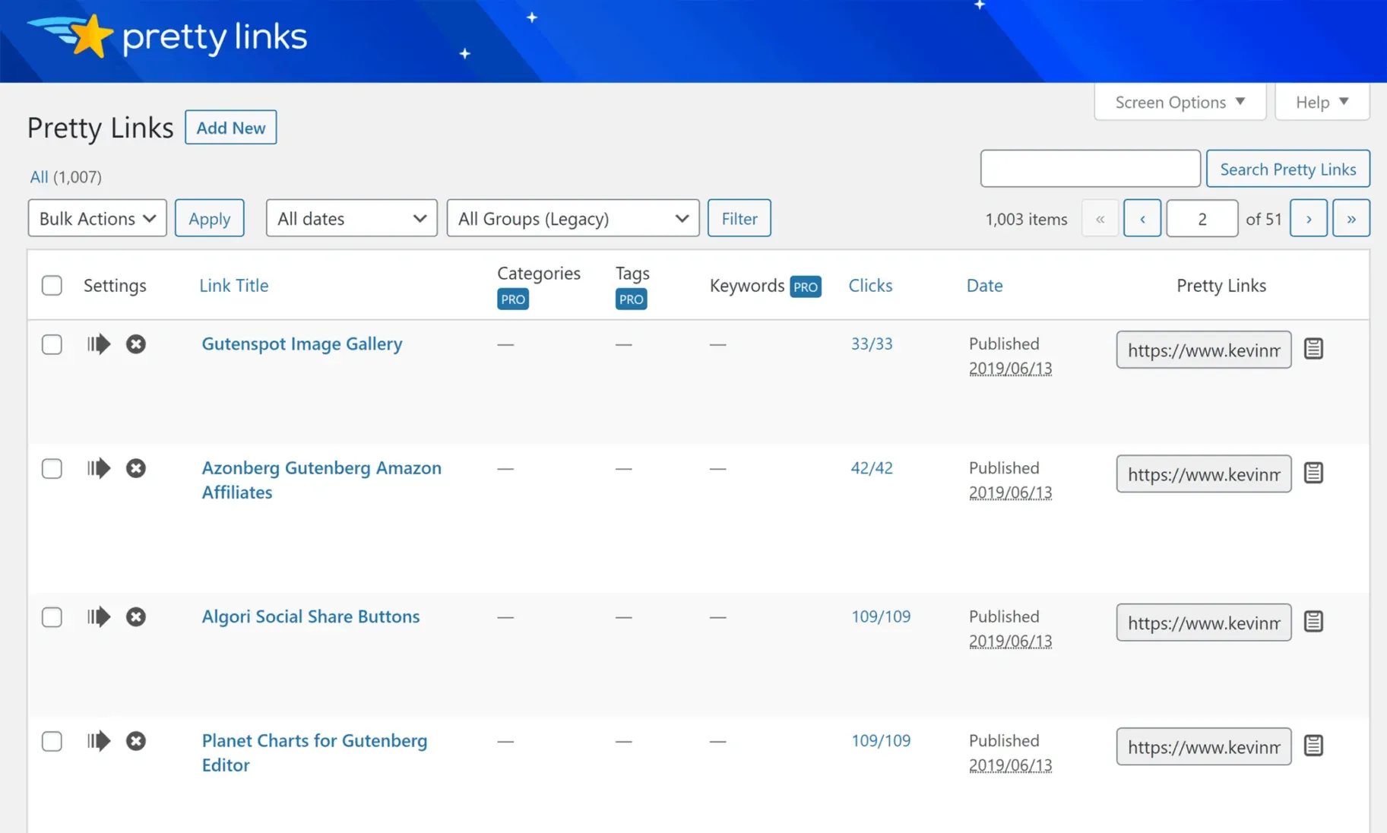This screenshot has width=1387, height=833.
Task: Go to the previous page of links
Action: [1142, 218]
